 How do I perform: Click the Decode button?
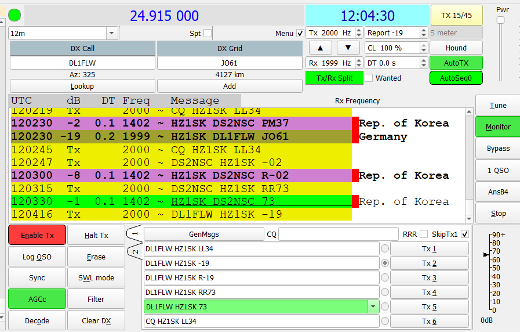37,320
